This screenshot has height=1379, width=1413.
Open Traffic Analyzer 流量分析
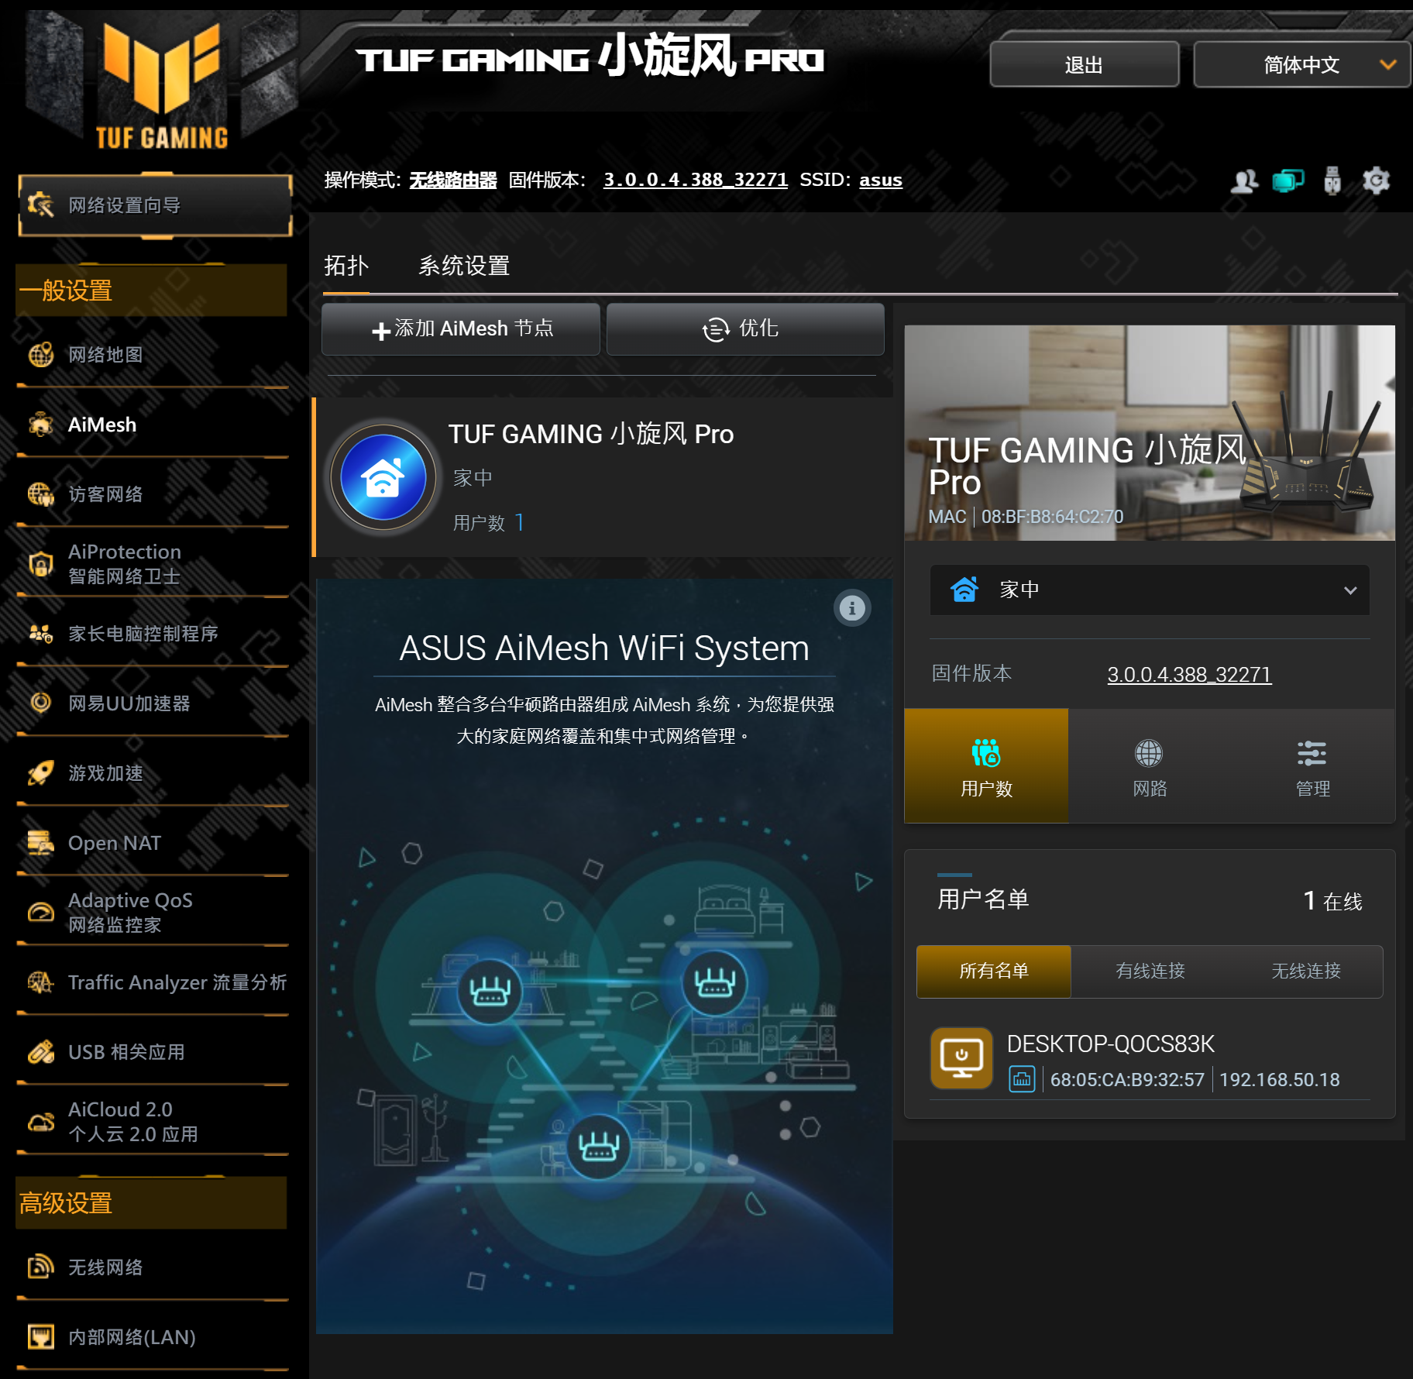153,982
